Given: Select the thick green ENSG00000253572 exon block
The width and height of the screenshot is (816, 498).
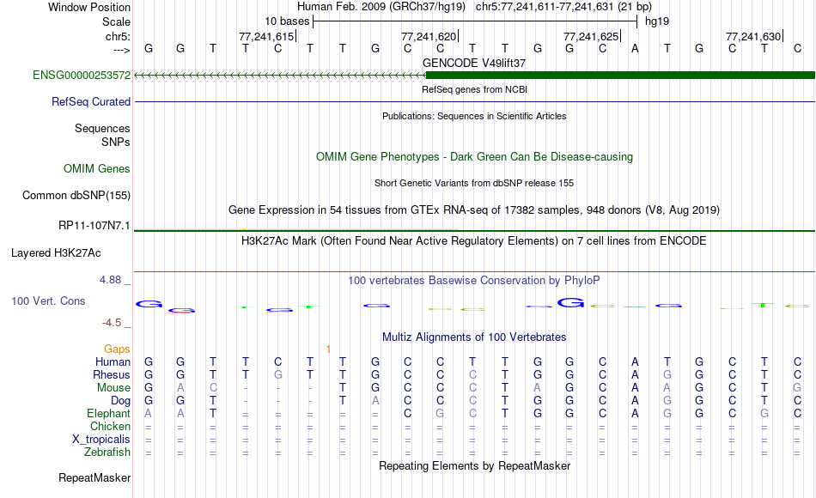Looking at the screenshot, I should pyautogui.click(x=620, y=75).
